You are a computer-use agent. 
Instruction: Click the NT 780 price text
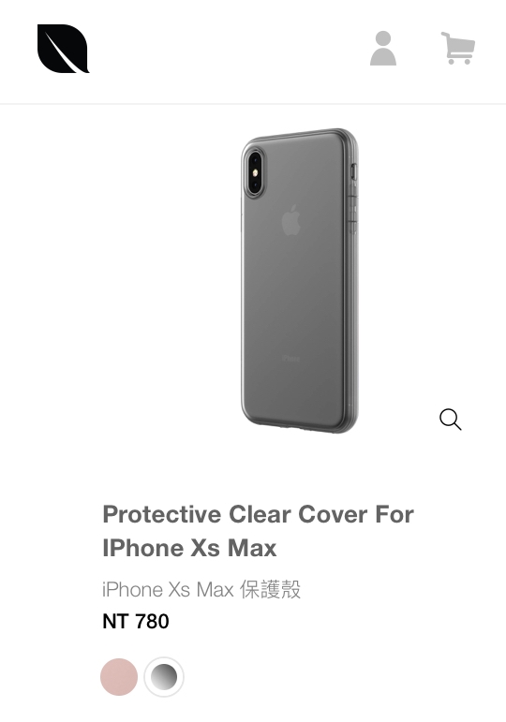pos(136,622)
